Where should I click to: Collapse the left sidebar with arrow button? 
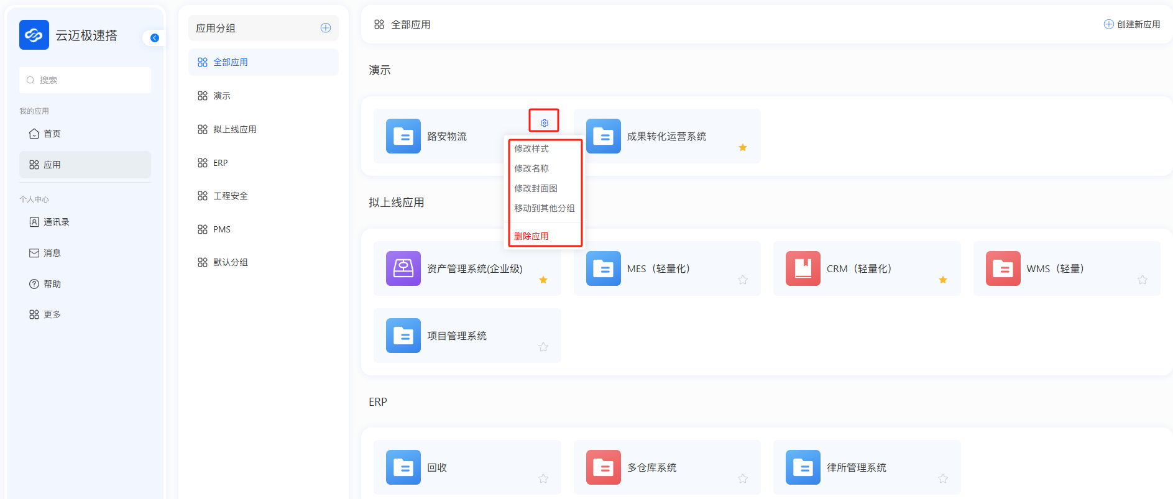[x=155, y=38]
